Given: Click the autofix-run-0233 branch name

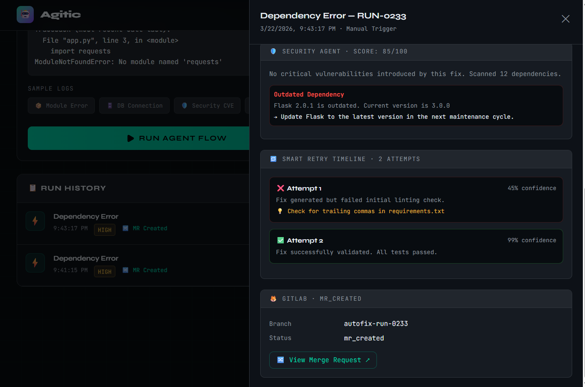Looking at the screenshot, I should pyautogui.click(x=376, y=323).
